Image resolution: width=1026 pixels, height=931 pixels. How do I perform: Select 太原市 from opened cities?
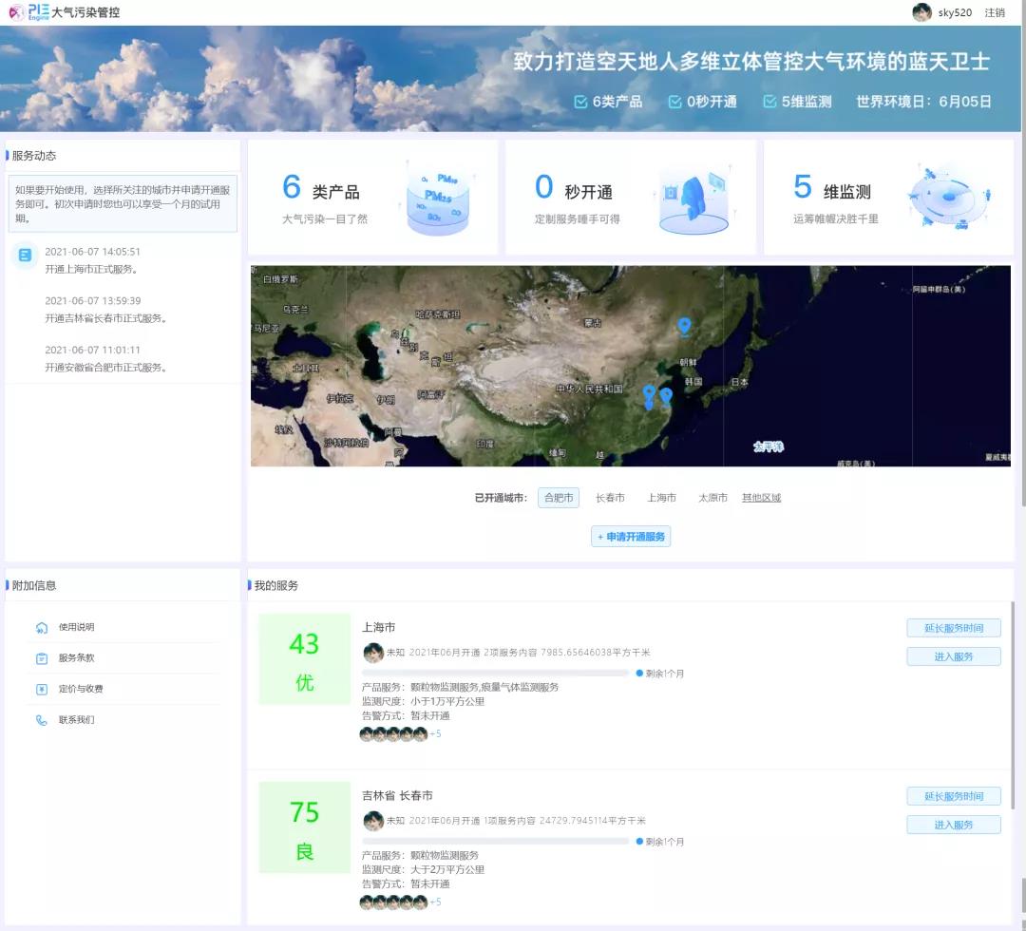pyautogui.click(x=712, y=497)
